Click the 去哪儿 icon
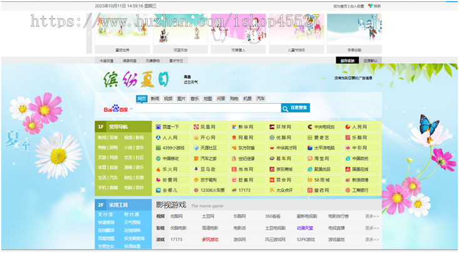The height and width of the screenshot is (253, 459). click(x=158, y=190)
